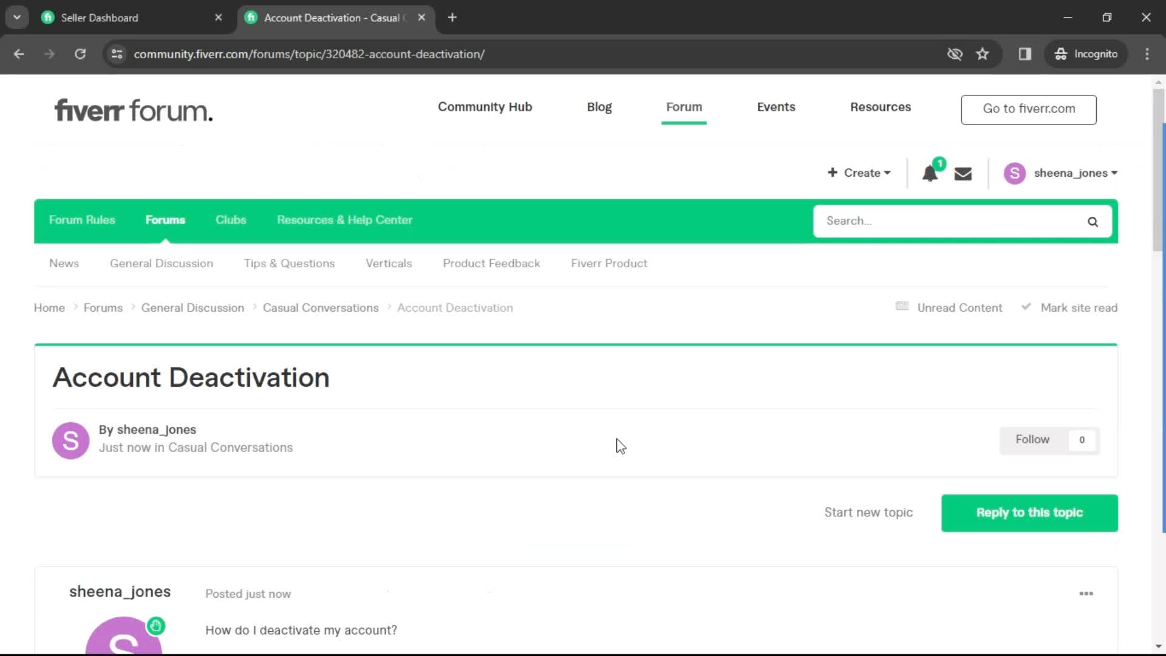The height and width of the screenshot is (656, 1166).
Task: Click sheena_jones avatar in topic header
Action: coord(71,440)
